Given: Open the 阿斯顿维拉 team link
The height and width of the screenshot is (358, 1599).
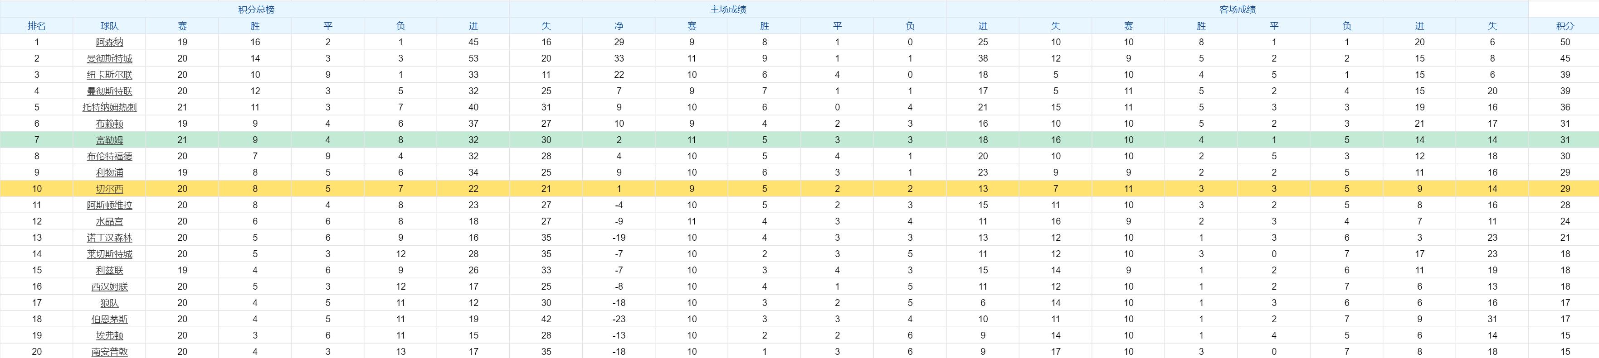Looking at the screenshot, I should pyautogui.click(x=109, y=205).
